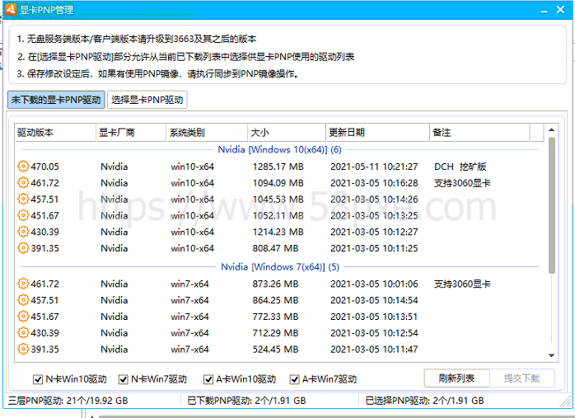The image size is (575, 418).
Task: Click the Win10 支持3060显卡 remark
Action: 462,183
